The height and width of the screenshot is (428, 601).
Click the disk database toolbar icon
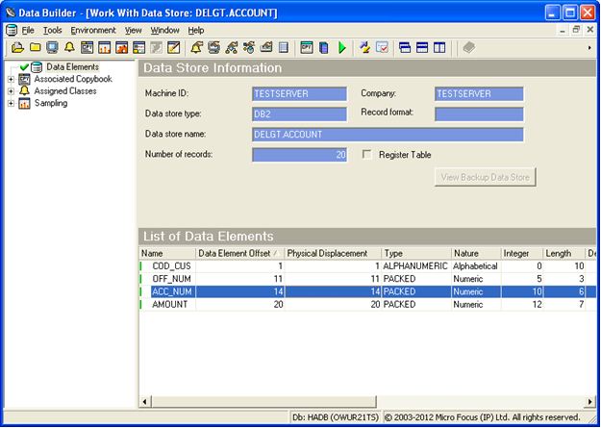point(213,47)
